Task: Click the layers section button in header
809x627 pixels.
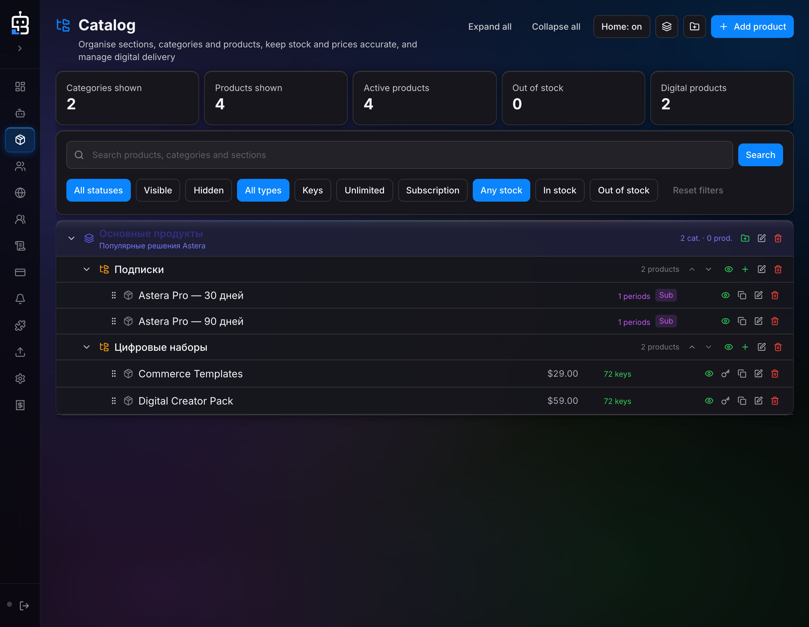Action: (x=666, y=27)
